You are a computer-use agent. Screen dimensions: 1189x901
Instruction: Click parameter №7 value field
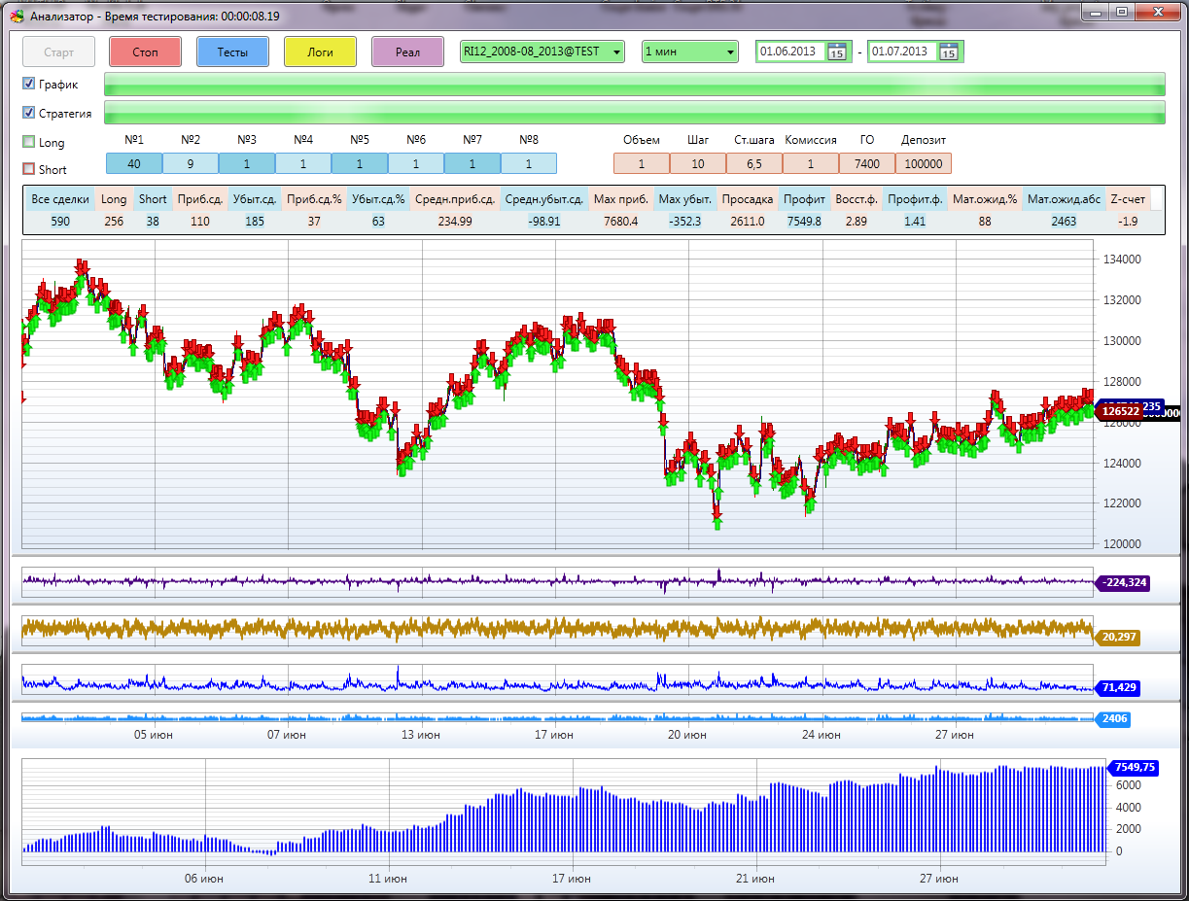click(x=472, y=163)
